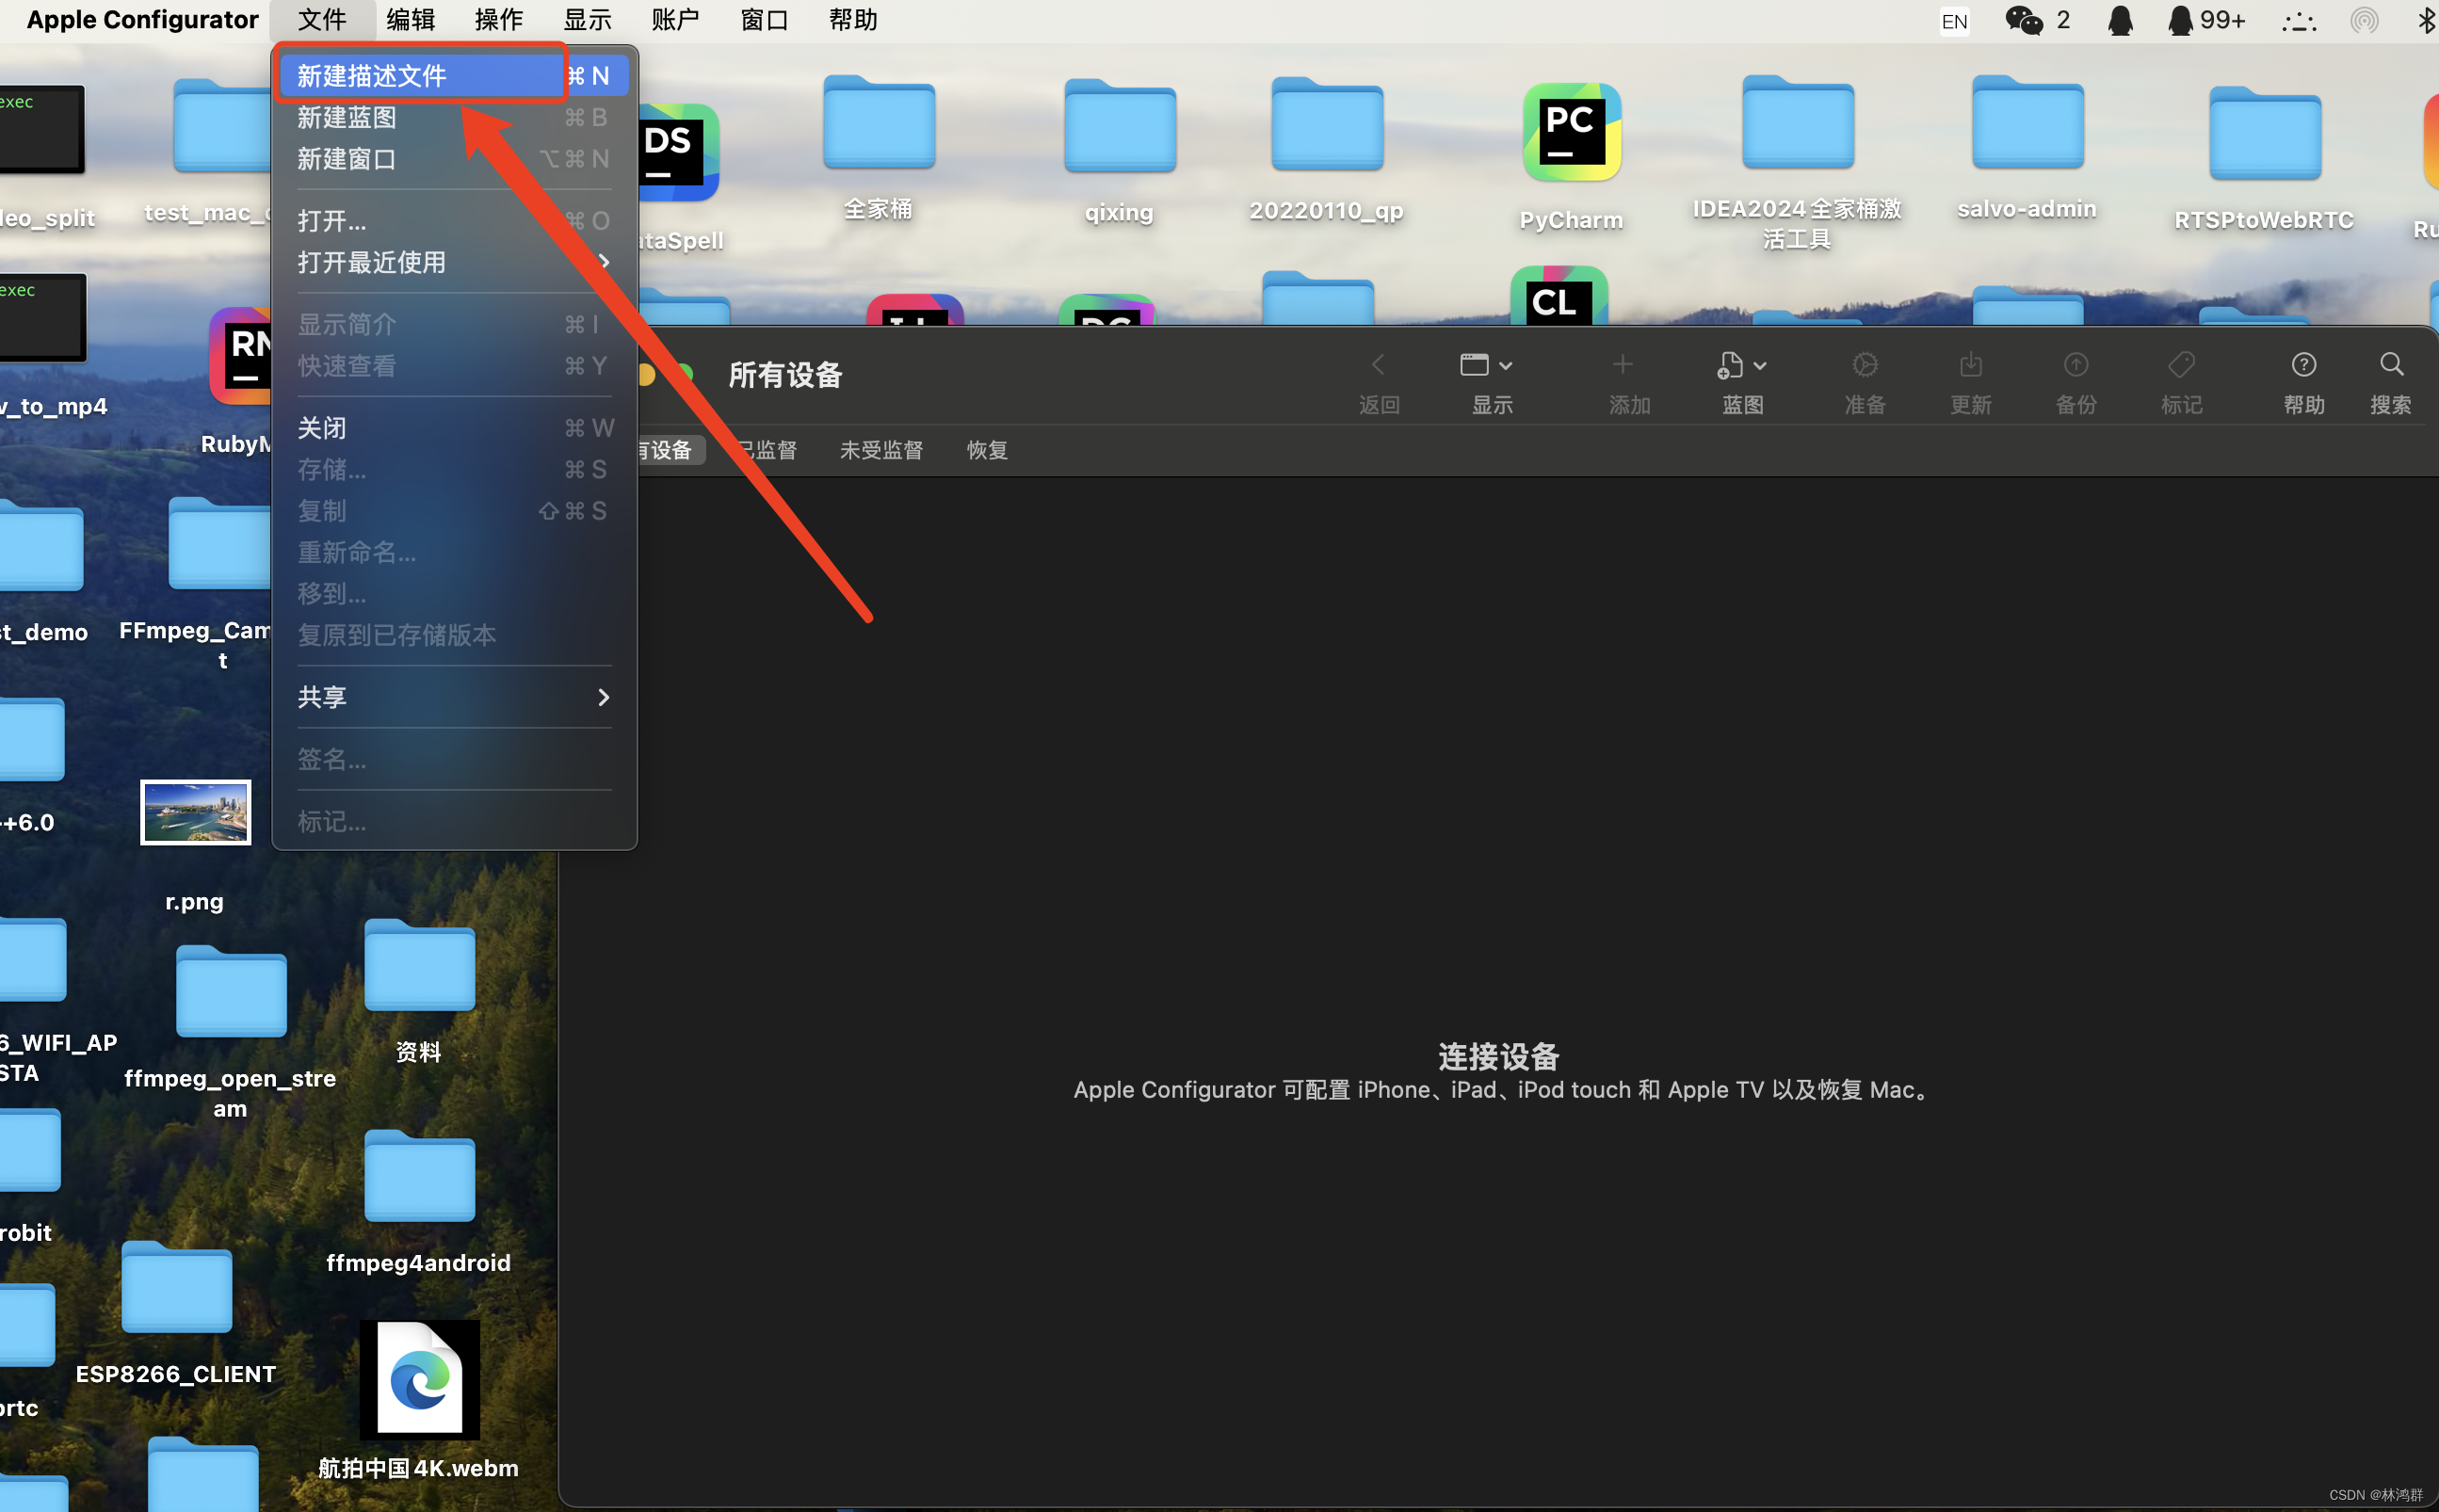Select the ffmpeg4android desktop folder
This screenshot has width=2439, height=1512.
[x=419, y=1177]
